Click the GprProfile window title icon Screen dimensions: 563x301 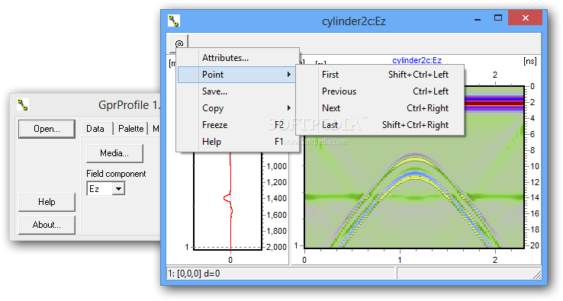pyautogui.click(x=22, y=104)
